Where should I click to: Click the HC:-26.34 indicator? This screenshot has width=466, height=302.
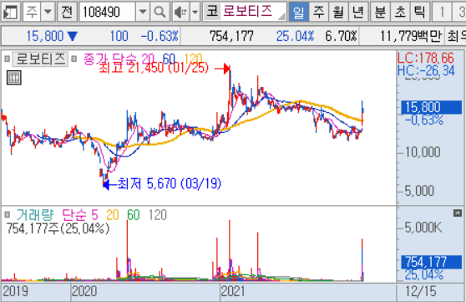pos(426,70)
